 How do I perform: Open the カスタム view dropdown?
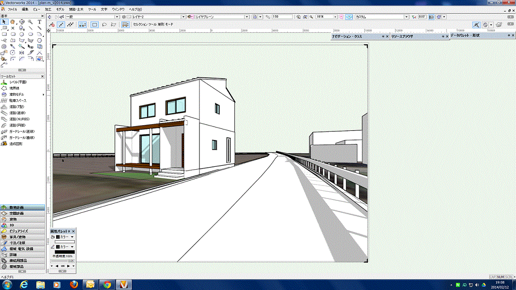click(x=406, y=17)
